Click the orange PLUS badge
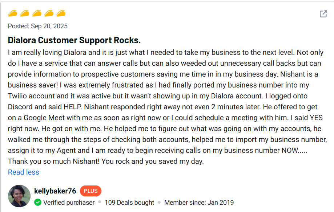The height and width of the screenshot is (212, 334). tap(90, 191)
